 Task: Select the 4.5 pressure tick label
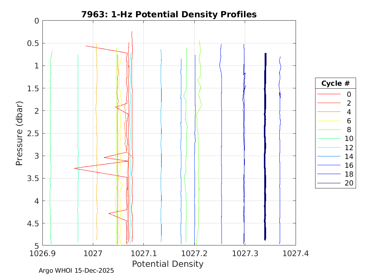click(34, 223)
